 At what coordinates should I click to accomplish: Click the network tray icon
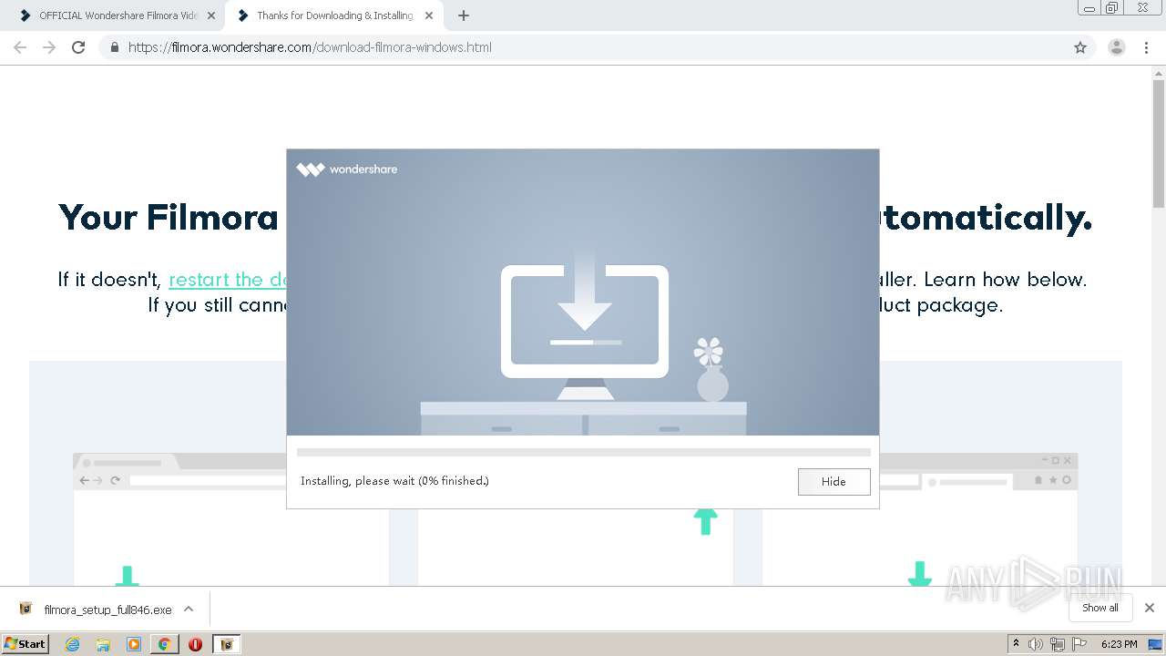[x=1058, y=644]
